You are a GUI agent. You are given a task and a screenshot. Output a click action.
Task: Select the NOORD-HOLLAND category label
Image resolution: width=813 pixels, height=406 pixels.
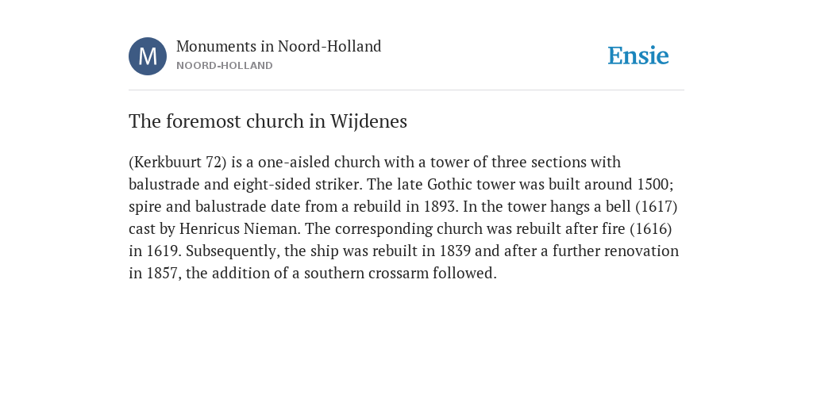coord(225,66)
